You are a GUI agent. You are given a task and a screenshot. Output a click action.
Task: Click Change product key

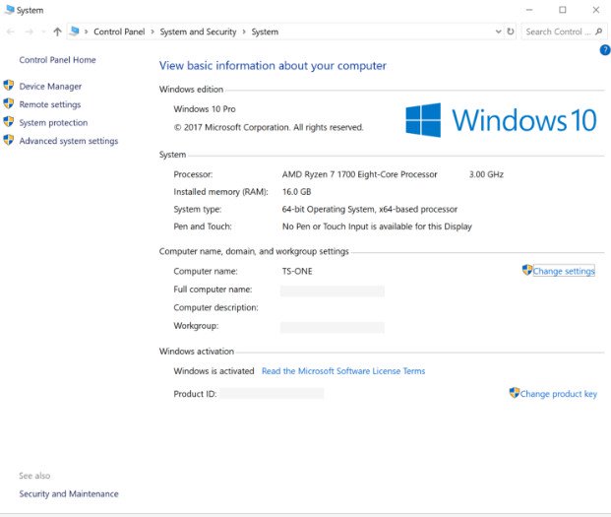point(559,394)
